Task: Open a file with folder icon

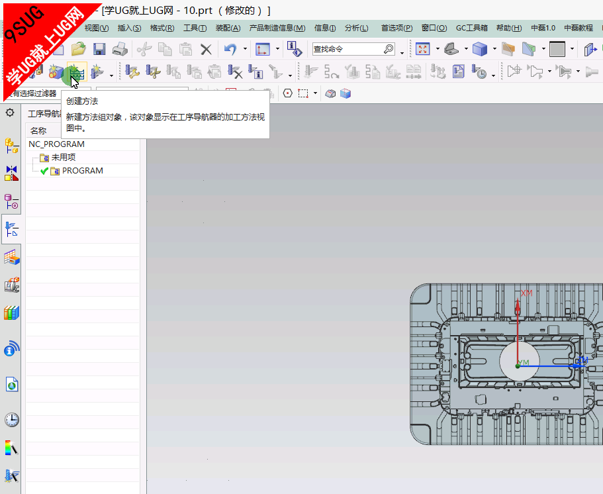Action: tap(79, 49)
